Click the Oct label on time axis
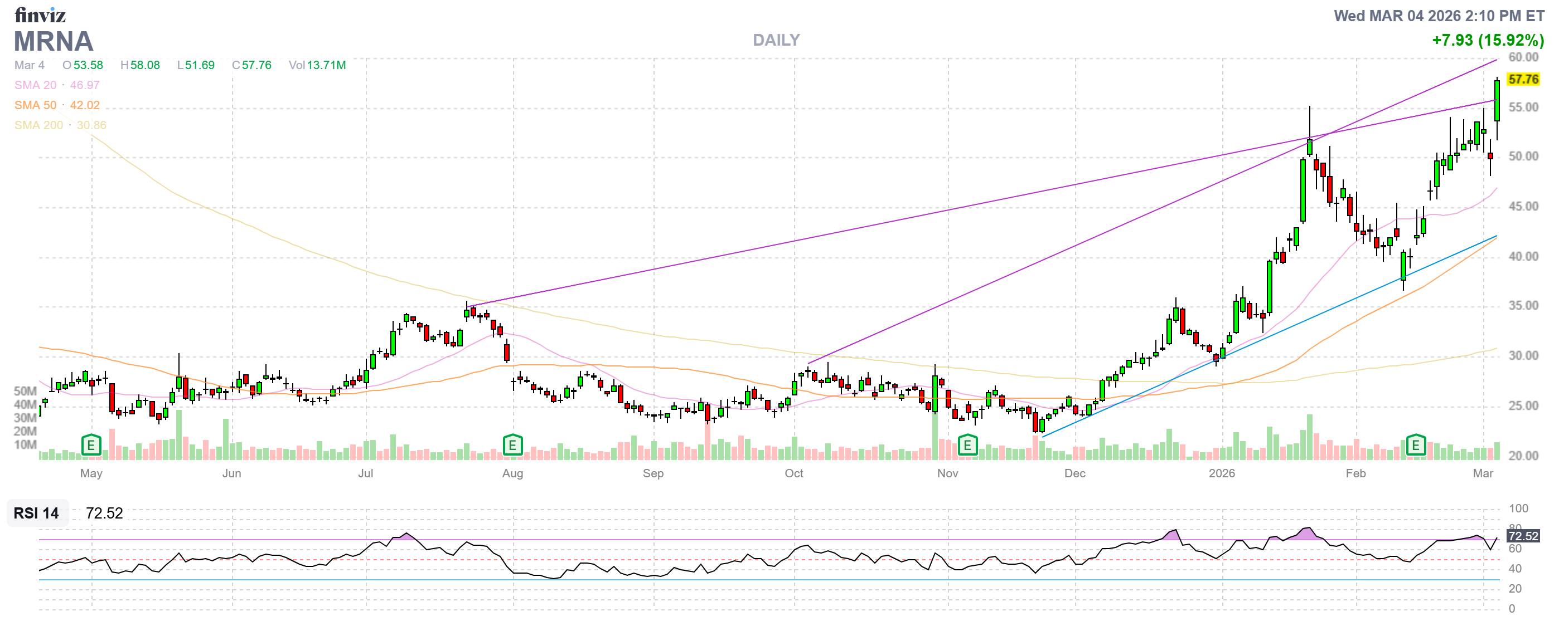Image resolution: width=1559 pixels, height=626 pixels. [793, 473]
